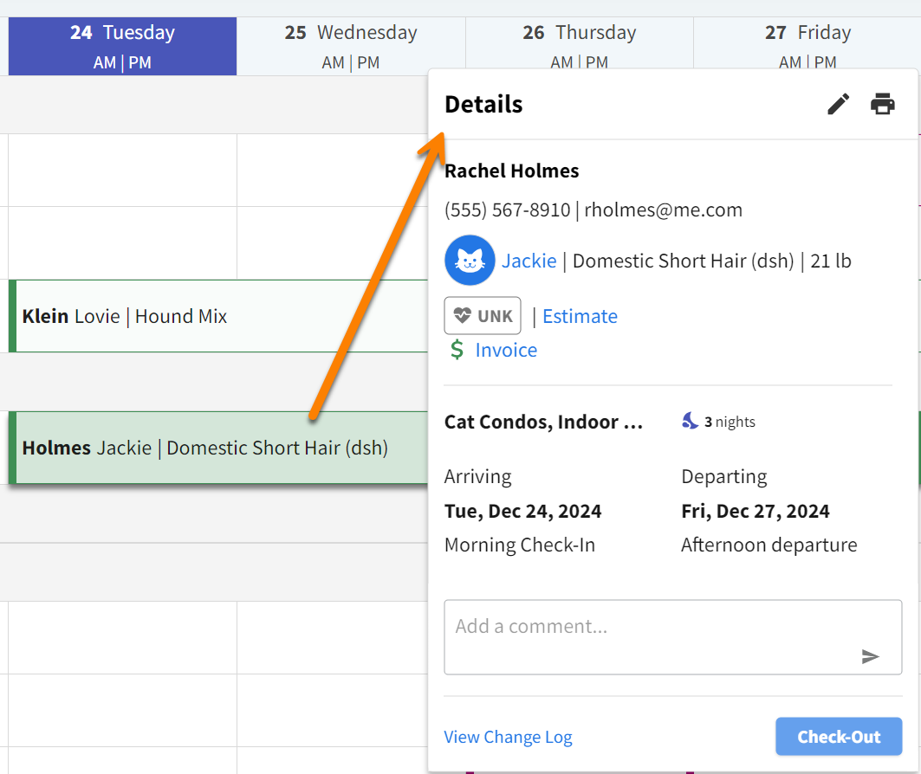Open the Estimate link
Image resolution: width=921 pixels, height=774 pixels.
point(580,316)
